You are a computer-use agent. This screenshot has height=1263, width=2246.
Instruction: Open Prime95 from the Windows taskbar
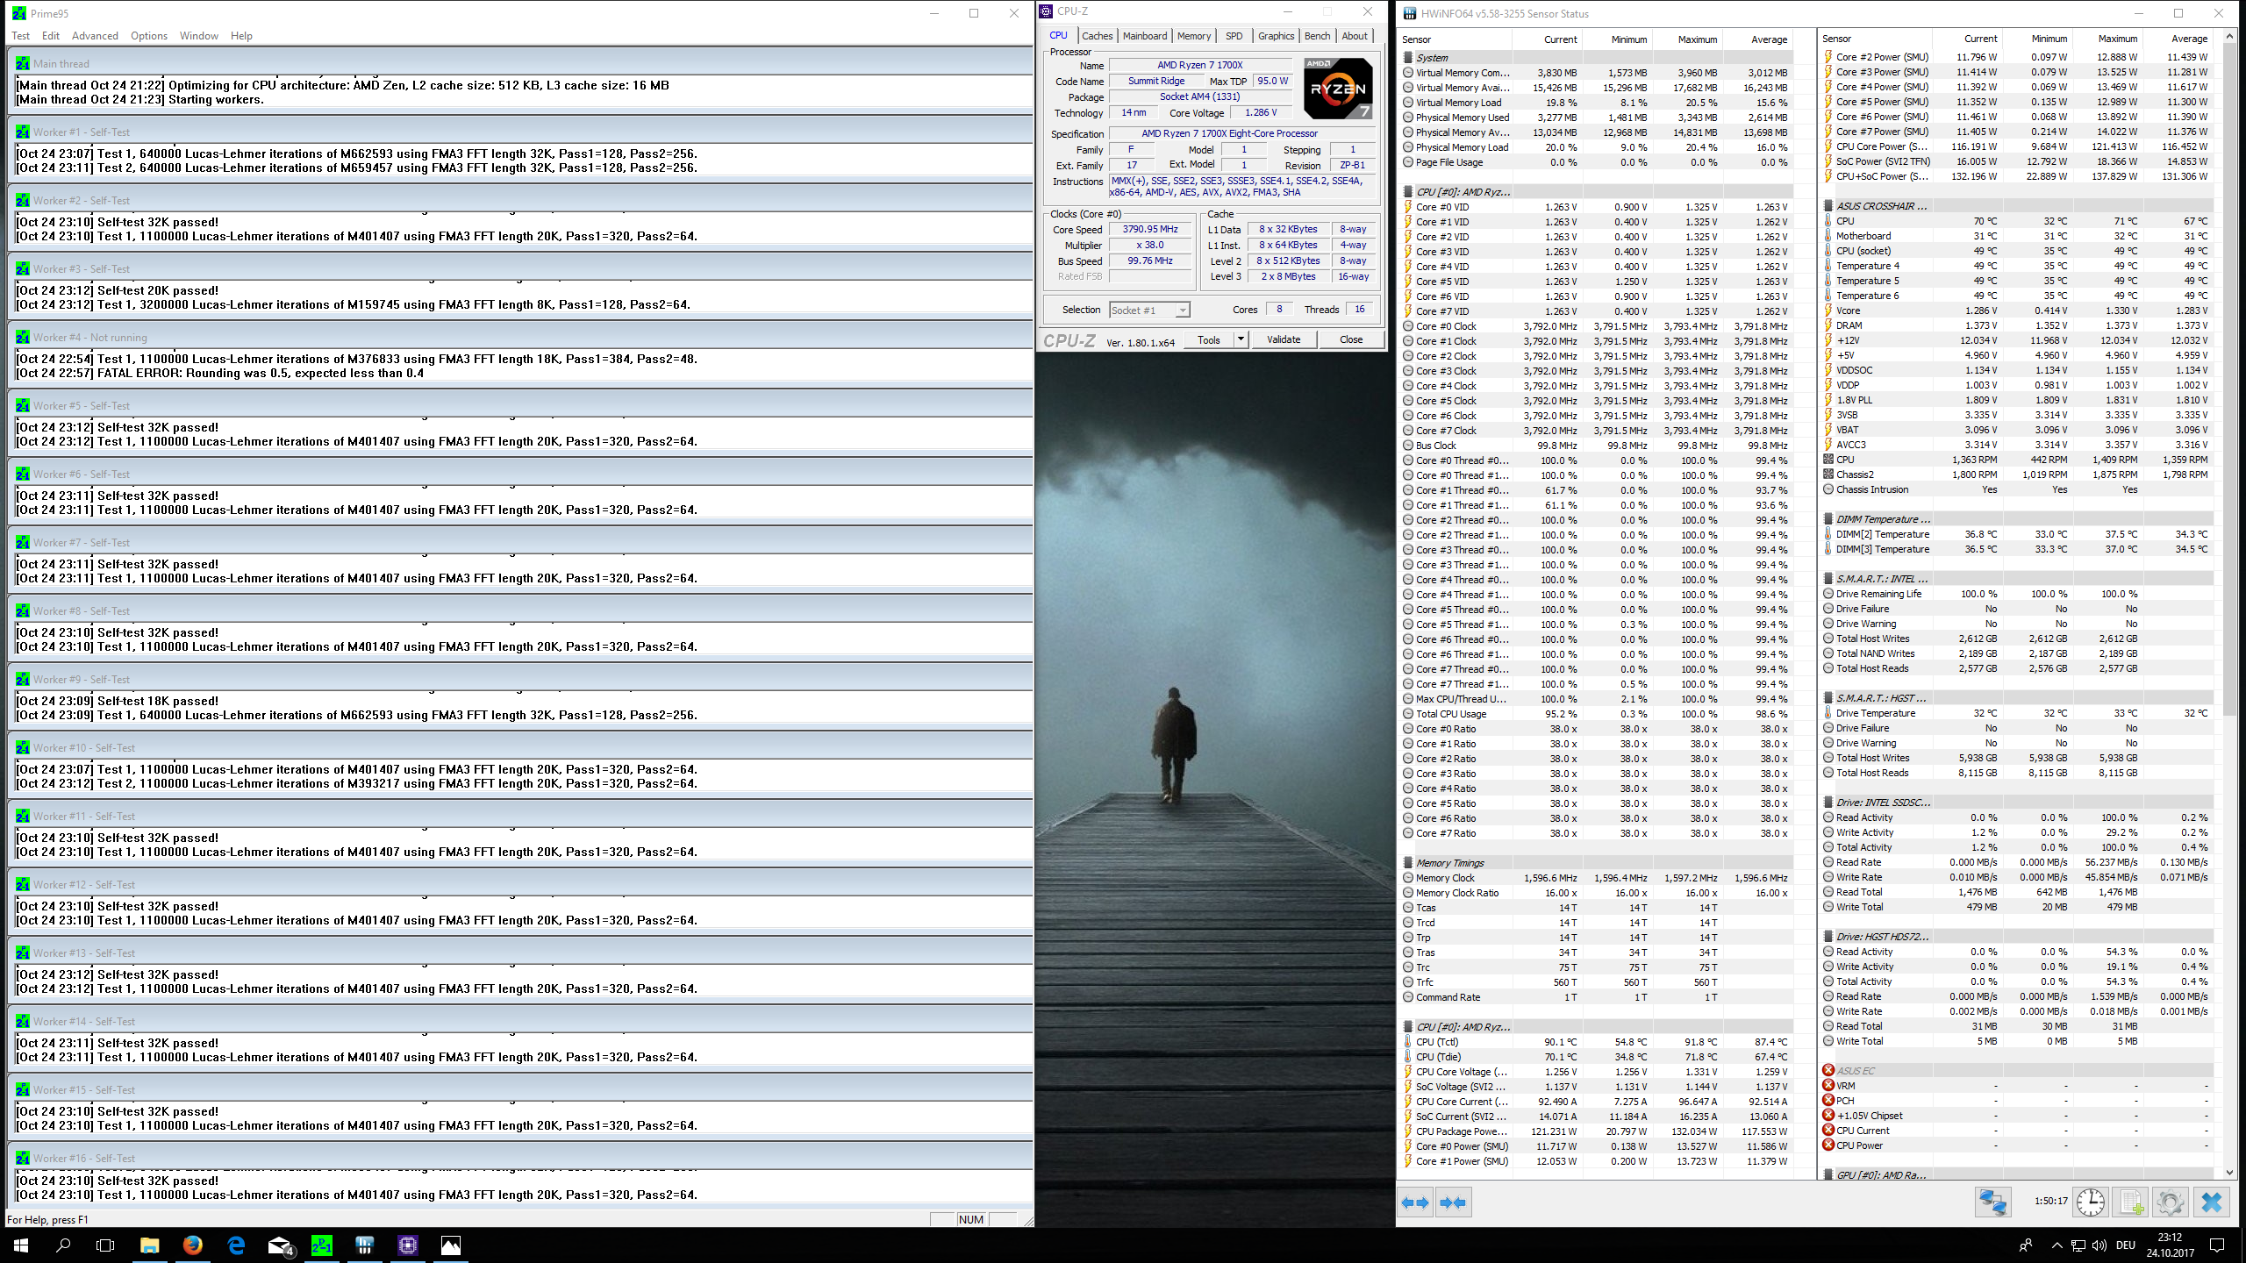322,1245
